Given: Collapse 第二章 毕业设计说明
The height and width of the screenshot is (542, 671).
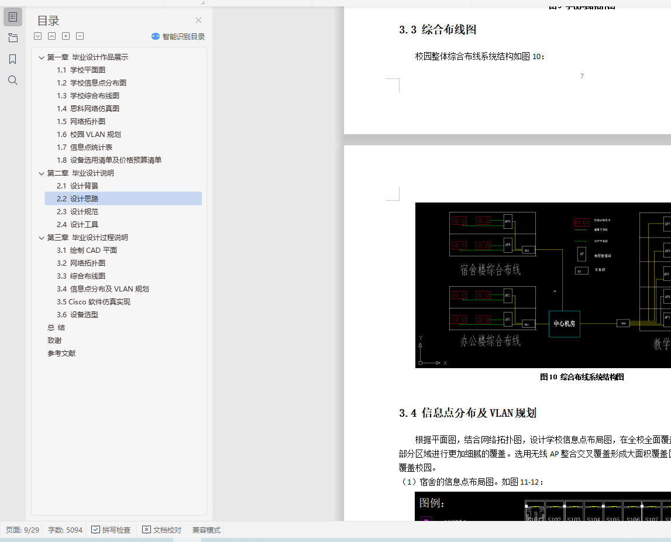Looking at the screenshot, I should (x=41, y=173).
